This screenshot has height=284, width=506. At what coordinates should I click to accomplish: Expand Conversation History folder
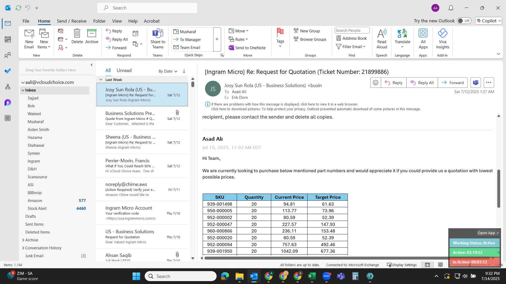pos(23,248)
